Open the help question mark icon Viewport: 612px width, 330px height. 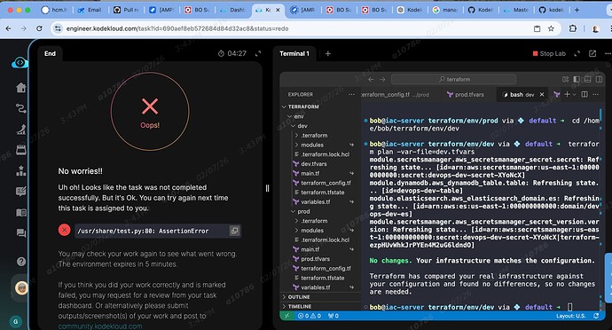pyautogui.click(x=21, y=262)
